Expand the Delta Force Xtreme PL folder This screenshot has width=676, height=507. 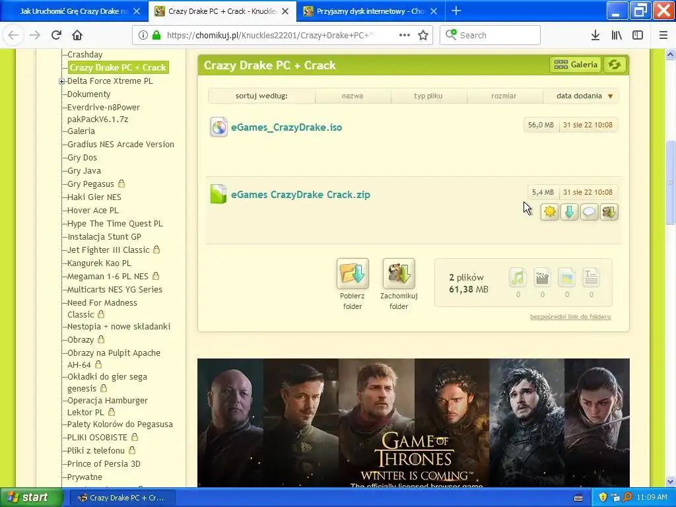pos(61,81)
